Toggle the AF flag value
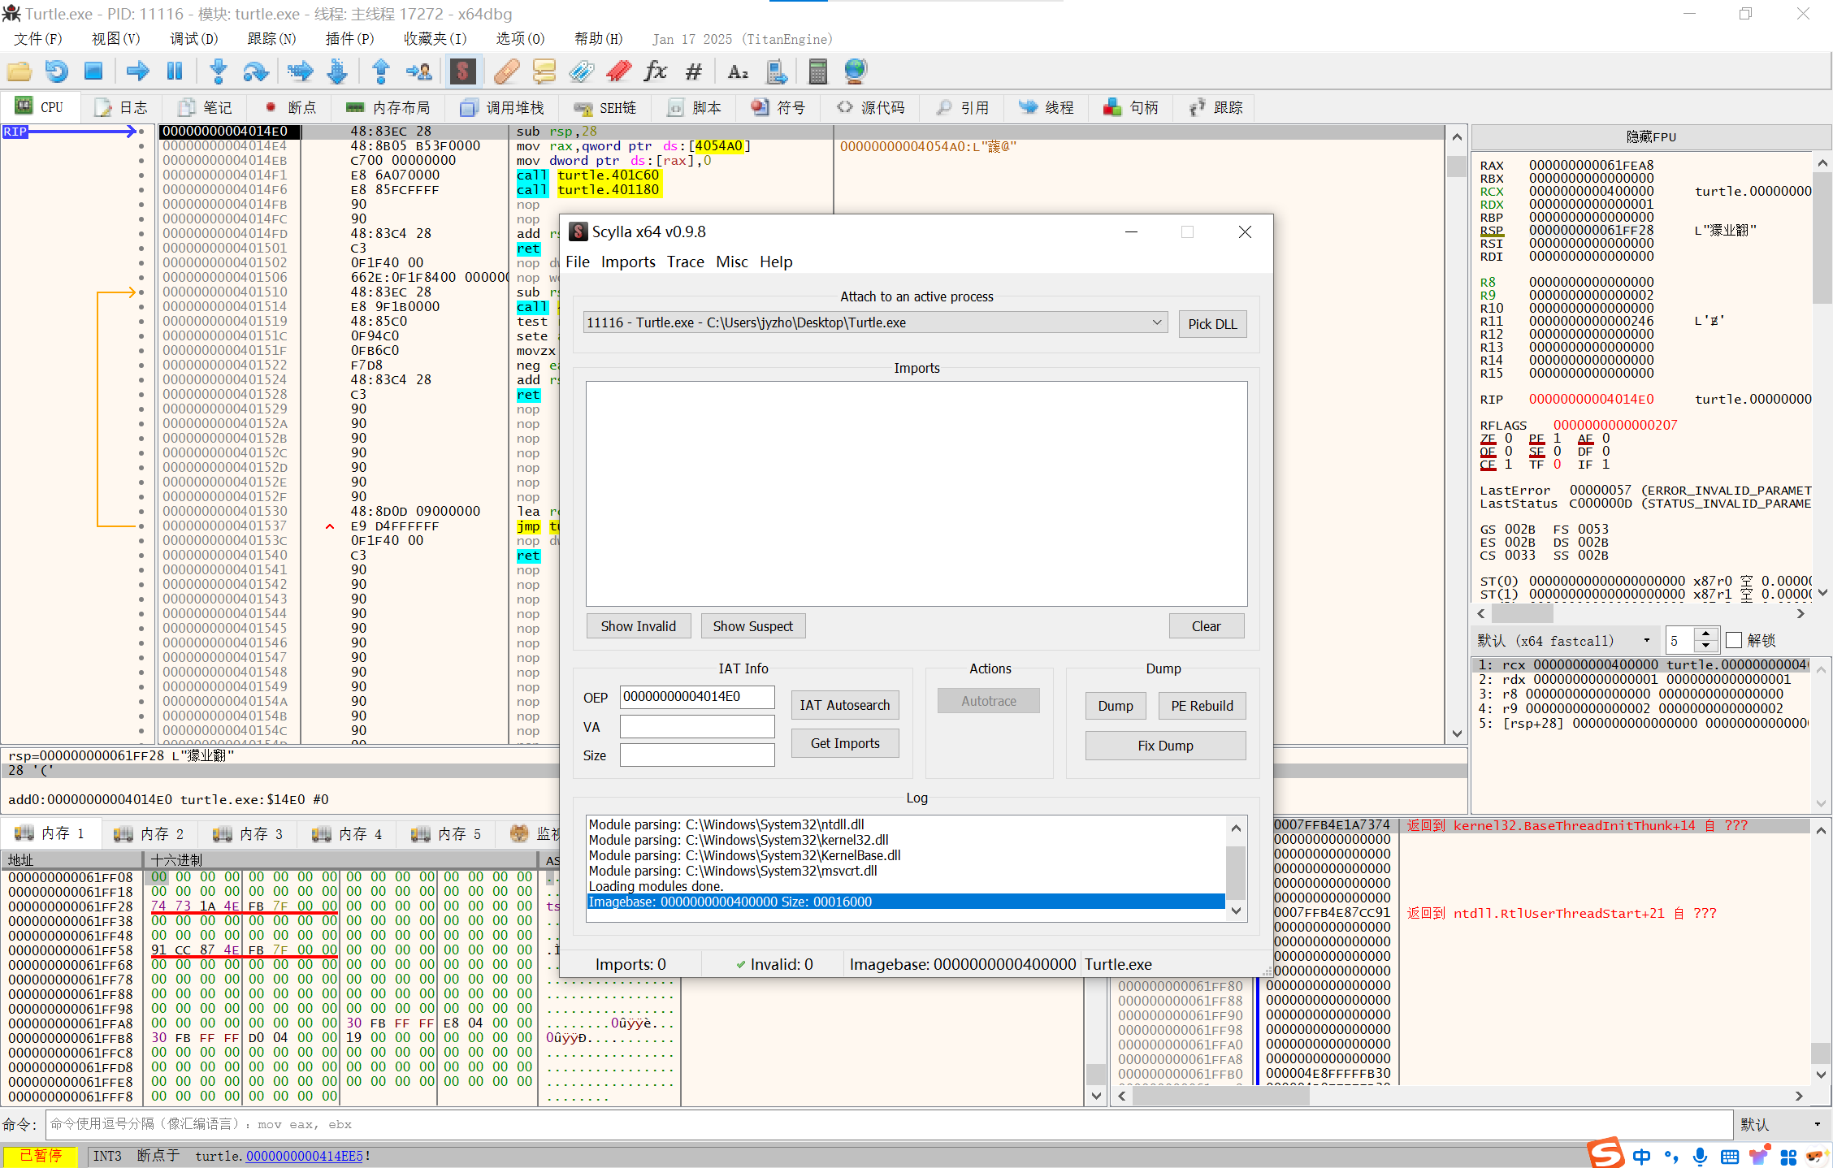The height and width of the screenshot is (1168, 1833). tap(1606, 439)
